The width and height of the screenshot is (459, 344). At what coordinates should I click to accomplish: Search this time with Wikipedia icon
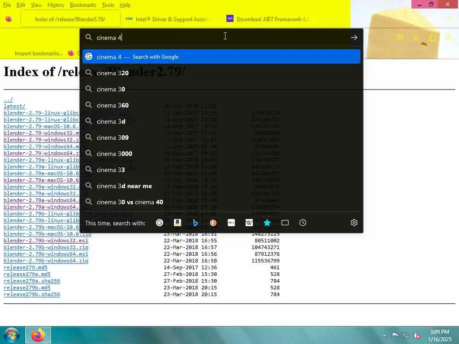click(x=249, y=223)
